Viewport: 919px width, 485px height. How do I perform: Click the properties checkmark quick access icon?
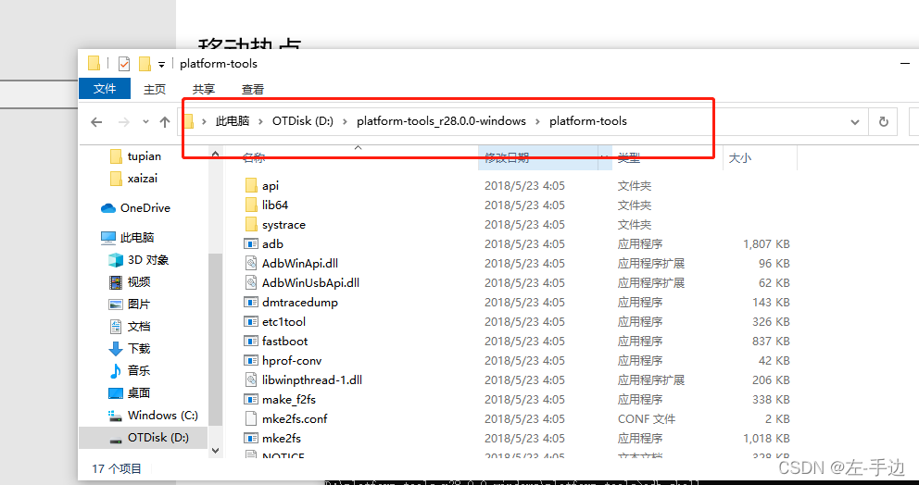(123, 63)
